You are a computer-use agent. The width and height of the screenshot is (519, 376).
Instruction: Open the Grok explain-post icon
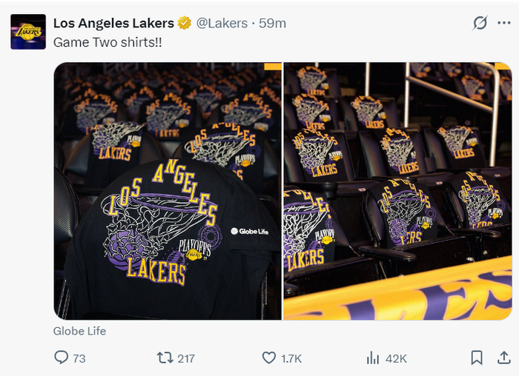[x=480, y=24]
